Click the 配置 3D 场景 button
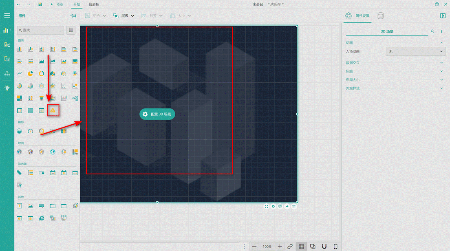Image resolution: width=450 pixels, height=251 pixels. coord(157,114)
